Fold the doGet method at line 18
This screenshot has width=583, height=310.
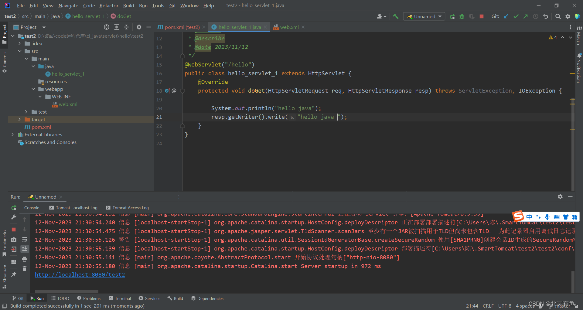[x=182, y=91]
